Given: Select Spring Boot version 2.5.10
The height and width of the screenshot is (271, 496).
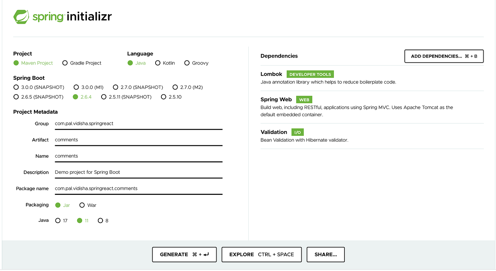Looking at the screenshot, I should [x=163, y=97].
